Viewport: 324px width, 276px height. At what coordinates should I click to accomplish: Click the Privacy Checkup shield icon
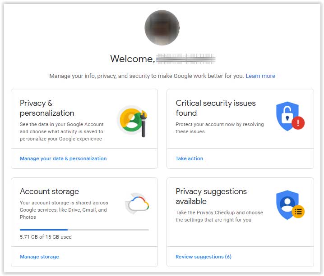click(290, 205)
